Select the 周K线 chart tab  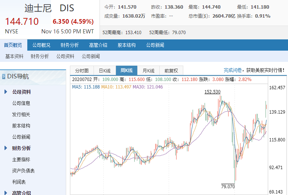click(x=126, y=70)
